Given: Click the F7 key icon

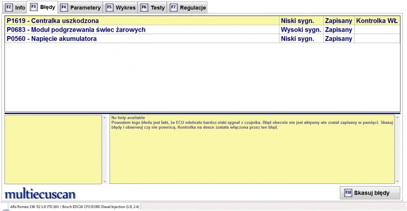Looking at the screenshot, I should pos(174,7).
